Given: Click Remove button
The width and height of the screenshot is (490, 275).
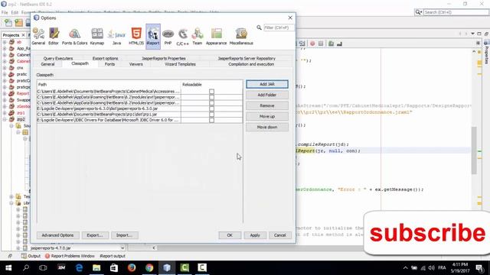Looking at the screenshot, I should (267, 105).
